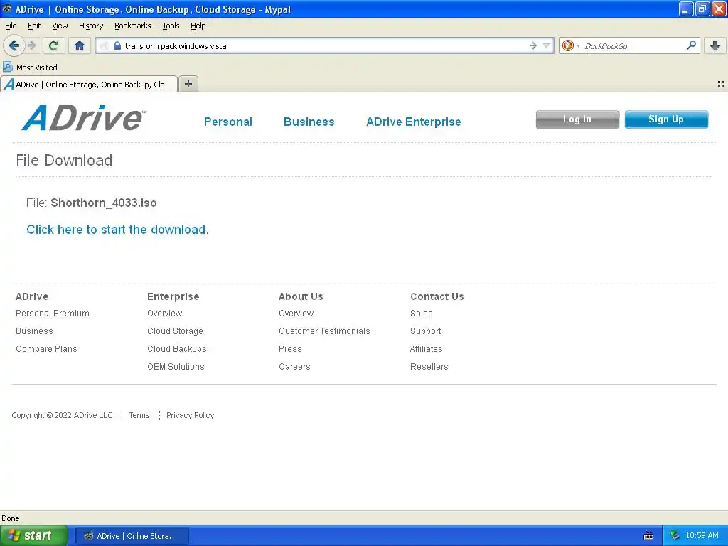Open the Personal navigation link
The image size is (728, 546).
pyautogui.click(x=228, y=122)
